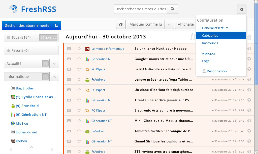The image size is (258, 154).
Task: Toggle read envelope for Google+ moins strict article
Action: click(x=69, y=59)
